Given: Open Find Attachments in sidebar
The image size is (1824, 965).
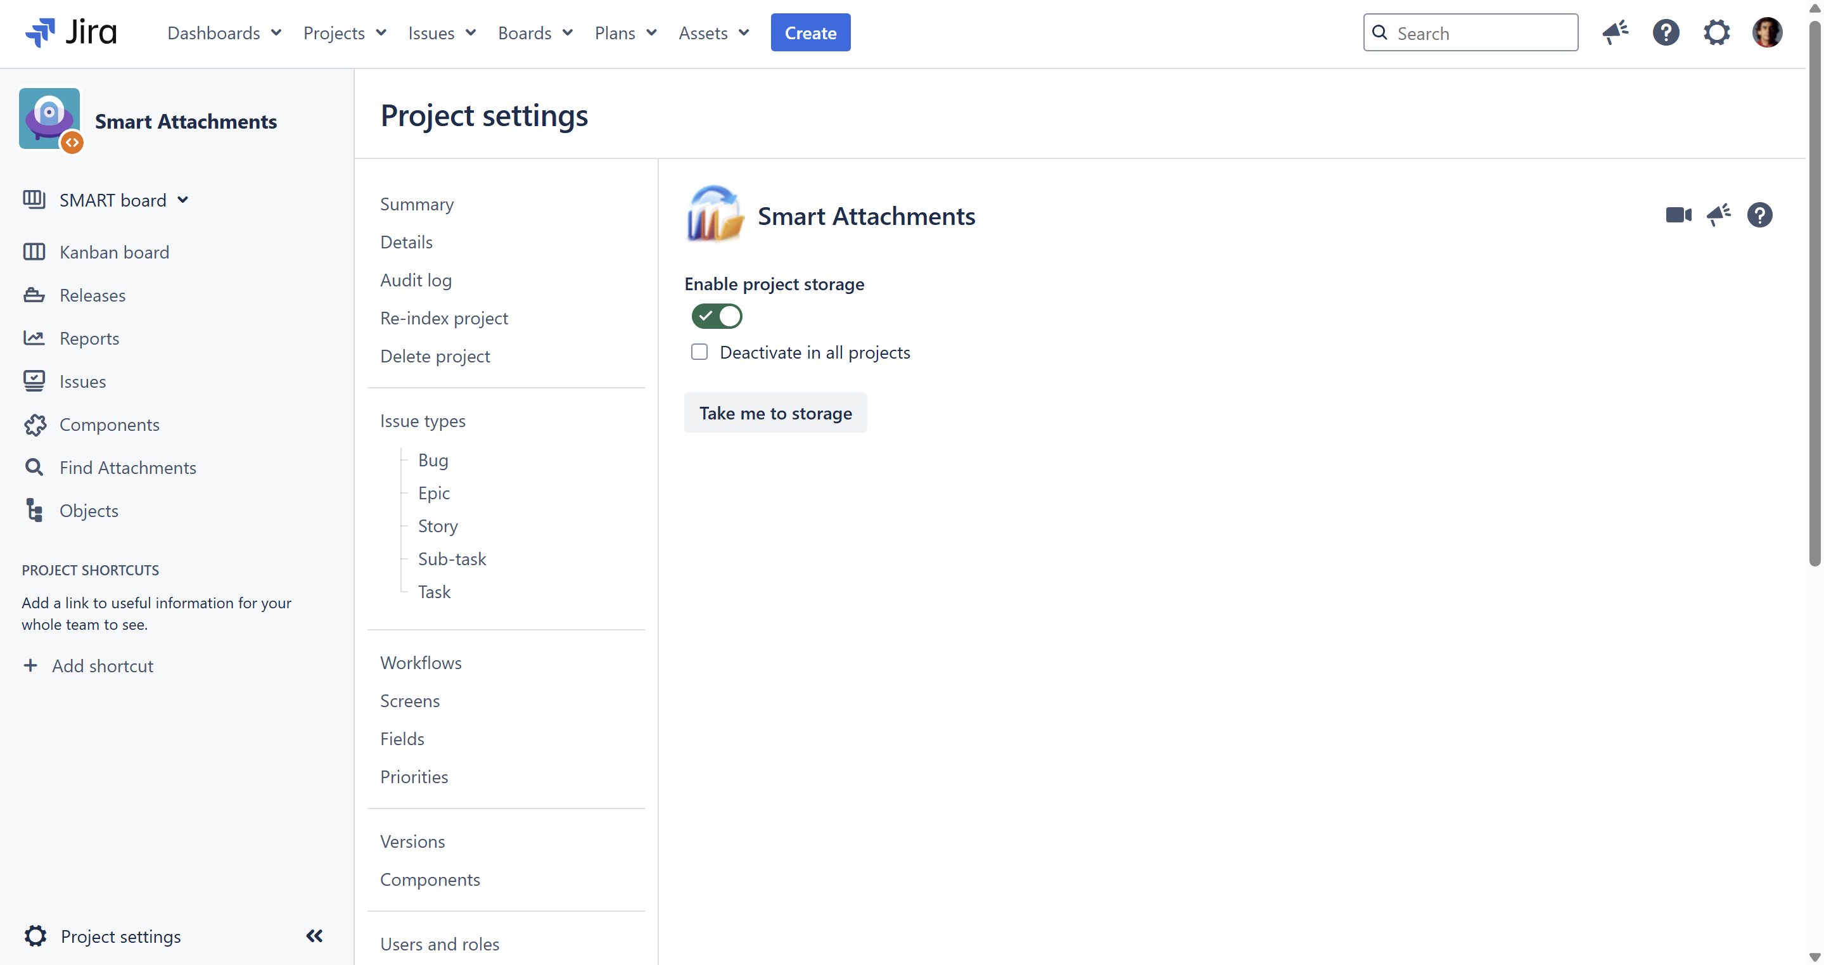Looking at the screenshot, I should click(127, 467).
